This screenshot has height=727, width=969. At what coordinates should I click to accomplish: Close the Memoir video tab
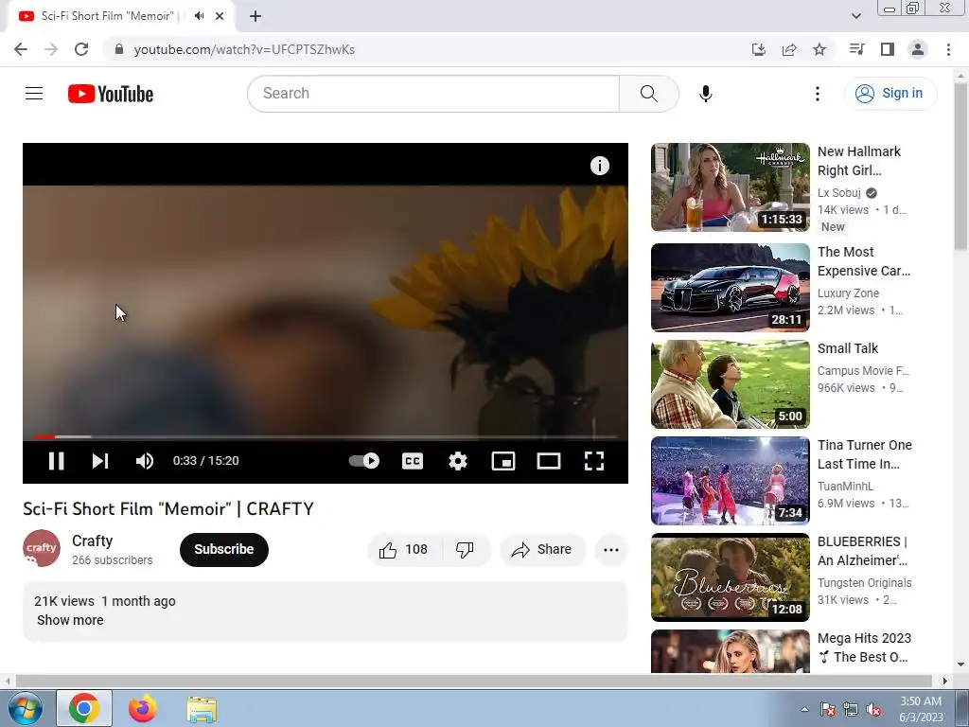[x=220, y=16]
